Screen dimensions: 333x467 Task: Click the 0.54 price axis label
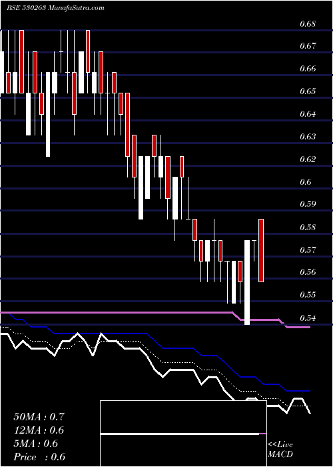click(x=307, y=318)
